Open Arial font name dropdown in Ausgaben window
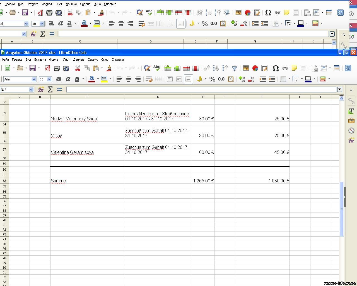Screen dimensions: 357x286 pyautogui.click(x=34, y=79)
